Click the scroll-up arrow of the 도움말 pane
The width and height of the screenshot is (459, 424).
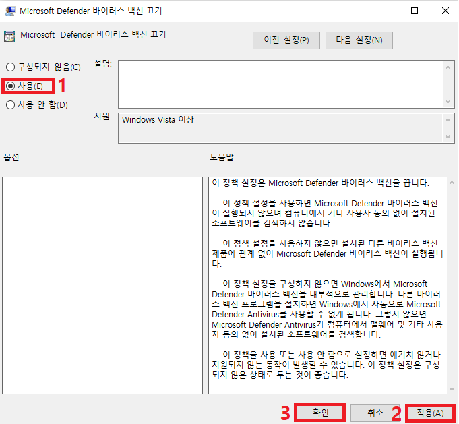[452, 183]
